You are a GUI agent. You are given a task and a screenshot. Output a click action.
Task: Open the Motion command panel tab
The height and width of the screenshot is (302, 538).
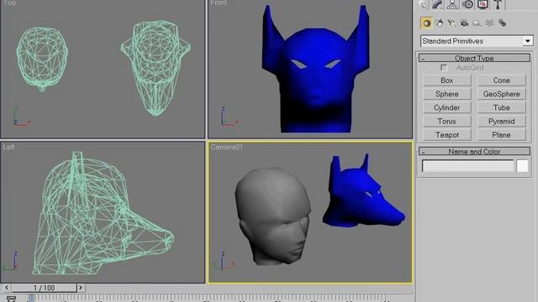467,4
